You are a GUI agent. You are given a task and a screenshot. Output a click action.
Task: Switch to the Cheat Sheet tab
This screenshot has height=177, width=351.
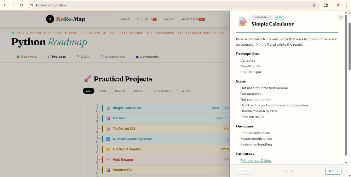[x=113, y=57]
